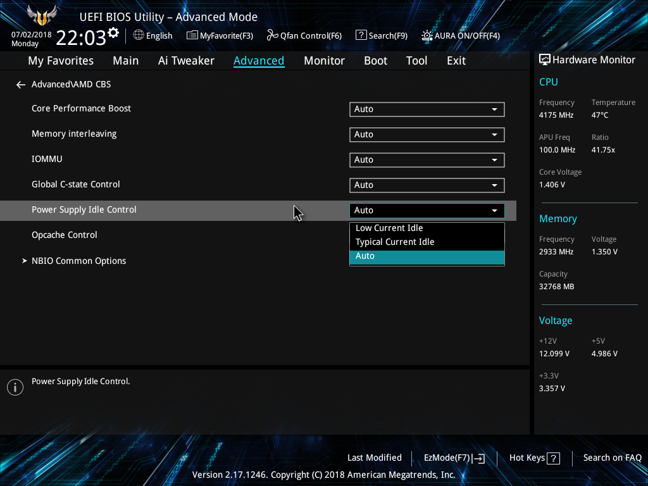The width and height of the screenshot is (648, 486).
Task: Click the 22:03 clock display
Action: point(80,38)
